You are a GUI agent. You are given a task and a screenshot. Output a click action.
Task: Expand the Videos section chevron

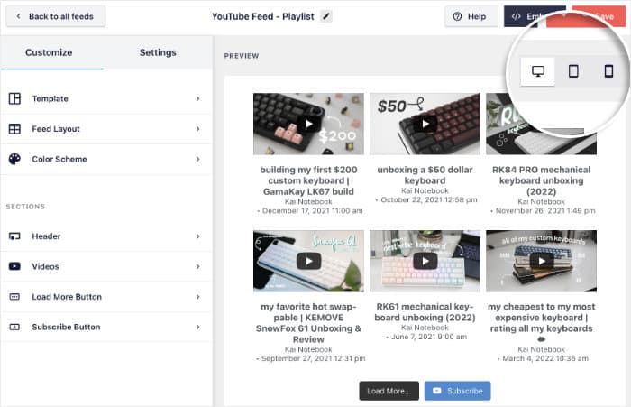point(197,266)
